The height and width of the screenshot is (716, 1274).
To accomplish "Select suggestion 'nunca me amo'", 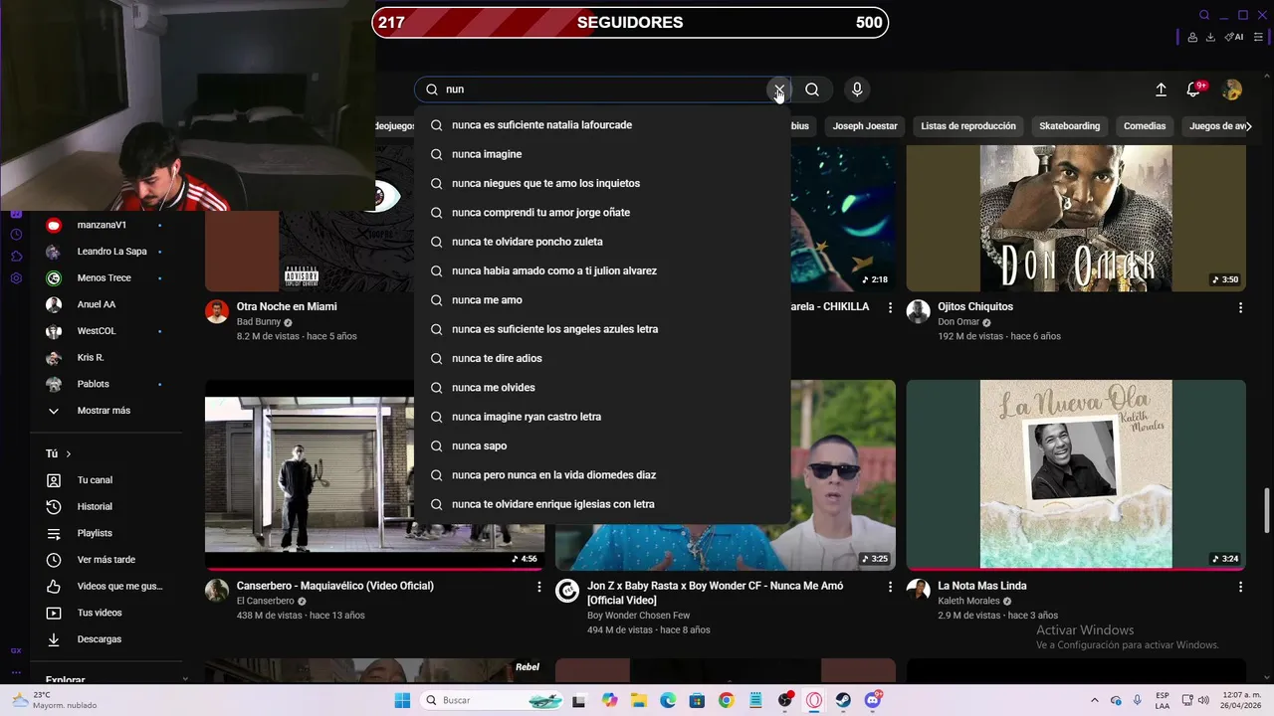I will pyautogui.click(x=602, y=300).
